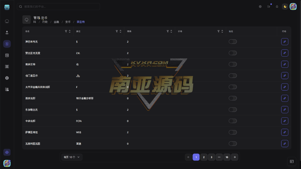301x169 pixels.
Task: Open the account avatar in the top bar
Action: pyautogui.click(x=293, y=6)
